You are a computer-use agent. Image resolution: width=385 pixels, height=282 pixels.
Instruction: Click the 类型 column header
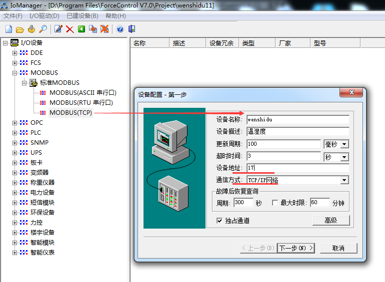257,43
